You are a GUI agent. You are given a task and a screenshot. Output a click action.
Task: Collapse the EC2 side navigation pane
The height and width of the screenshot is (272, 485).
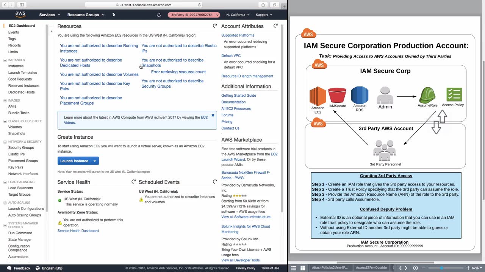point(52,31)
